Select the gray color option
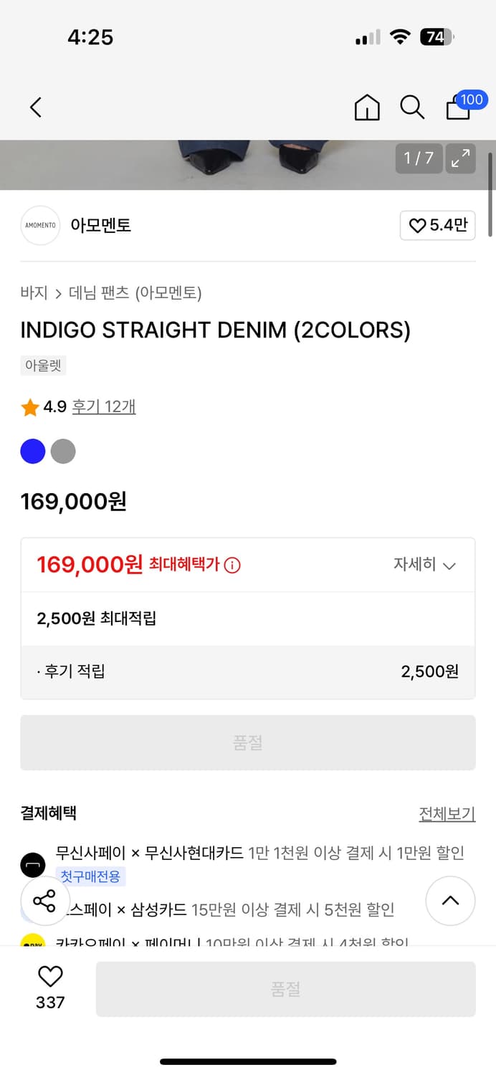Image resolution: width=496 pixels, height=1075 pixels. pos(63,451)
